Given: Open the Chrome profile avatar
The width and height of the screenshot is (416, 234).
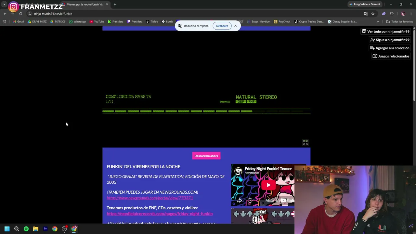Looking at the screenshot, I should pyautogui.click(x=403, y=14).
